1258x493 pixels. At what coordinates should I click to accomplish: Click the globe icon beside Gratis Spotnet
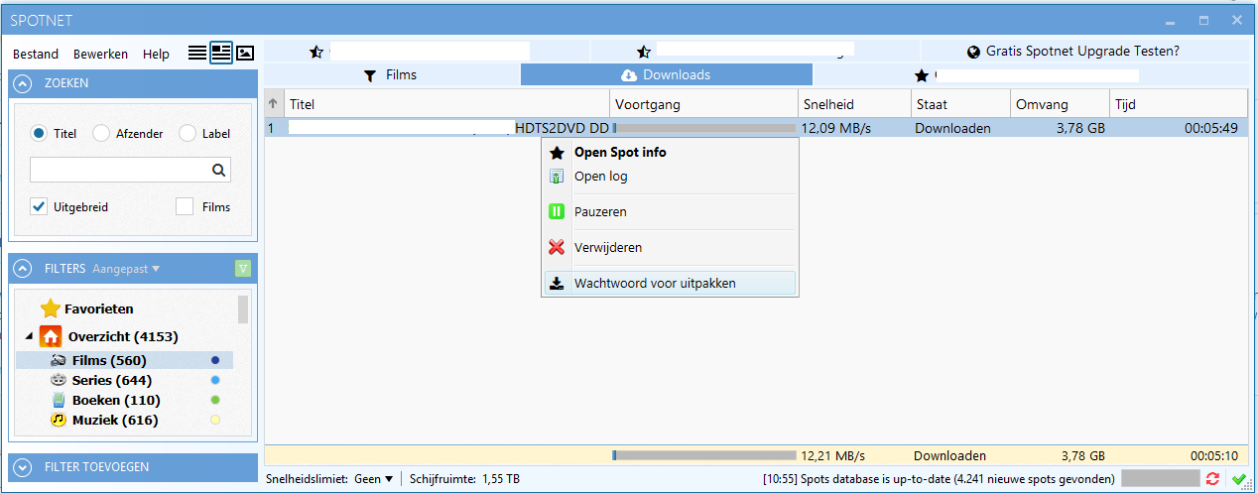[973, 52]
